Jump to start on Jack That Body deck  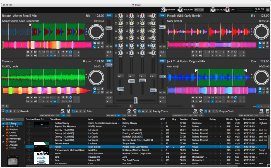point(193,101)
